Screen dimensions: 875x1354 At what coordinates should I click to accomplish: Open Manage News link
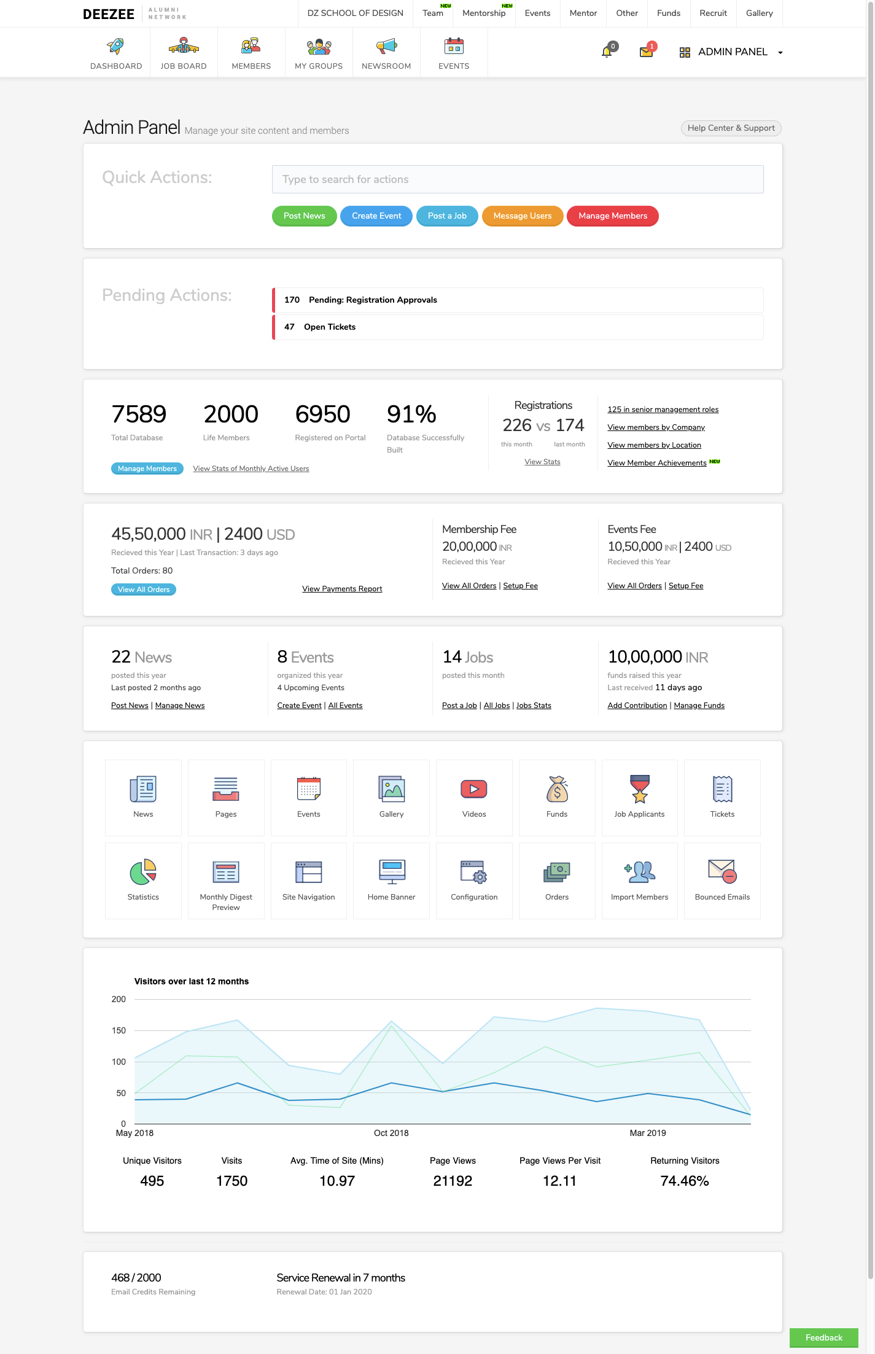(x=180, y=706)
